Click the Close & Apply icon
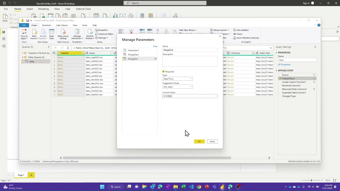The width and height of the screenshot is (340, 191). [x=24, y=31]
